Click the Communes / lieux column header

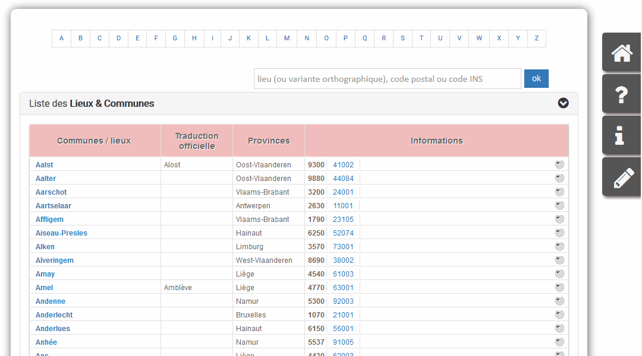(94, 141)
